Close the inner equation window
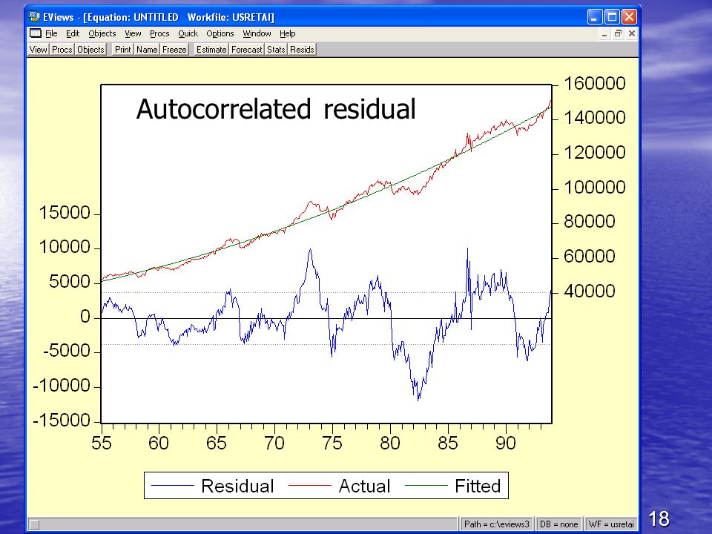The width and height of the screenshot is (712, 534). pyautogui.click(x=632, y=33)
